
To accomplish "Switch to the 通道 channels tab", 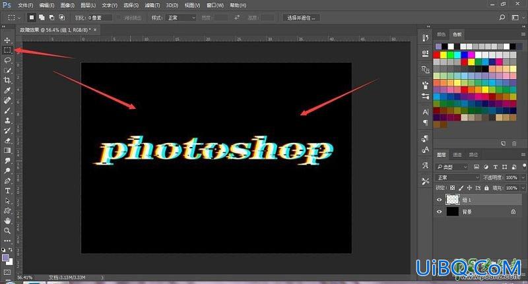I will (x=457, y=155).
